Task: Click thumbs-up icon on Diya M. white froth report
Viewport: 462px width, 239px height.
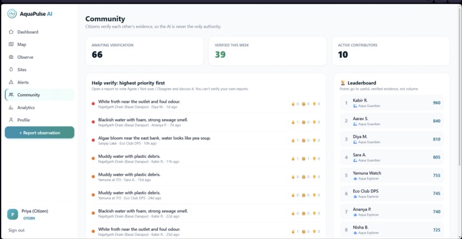Action: (293, 103)
